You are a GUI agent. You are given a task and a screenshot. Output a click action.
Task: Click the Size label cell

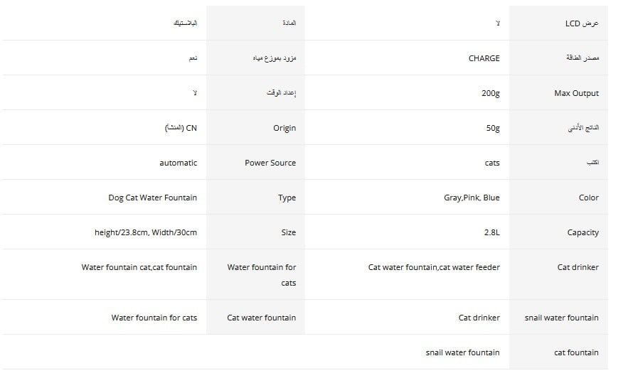pos(288,232)
